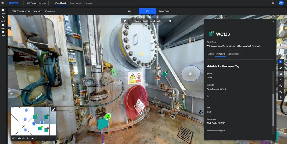
Task: Open the Tags tab
Action: (x=72, y=3)
